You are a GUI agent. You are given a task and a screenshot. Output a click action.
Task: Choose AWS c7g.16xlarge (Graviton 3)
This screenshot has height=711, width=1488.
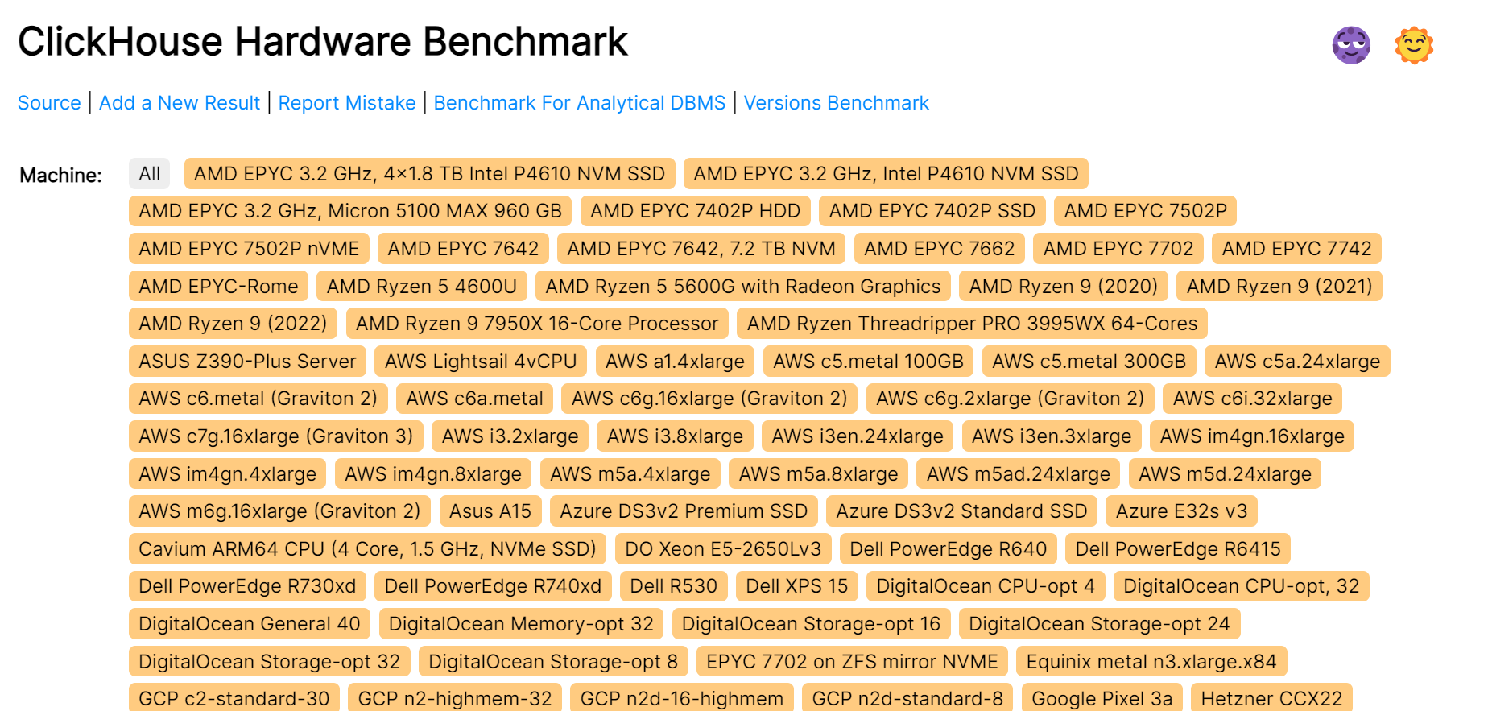coord(276,436)
